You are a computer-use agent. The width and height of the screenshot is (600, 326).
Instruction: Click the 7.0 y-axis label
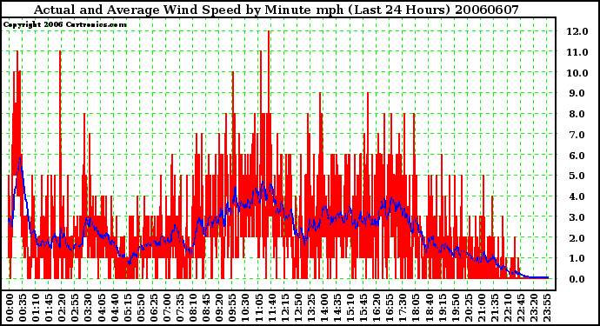click(577, 135)
